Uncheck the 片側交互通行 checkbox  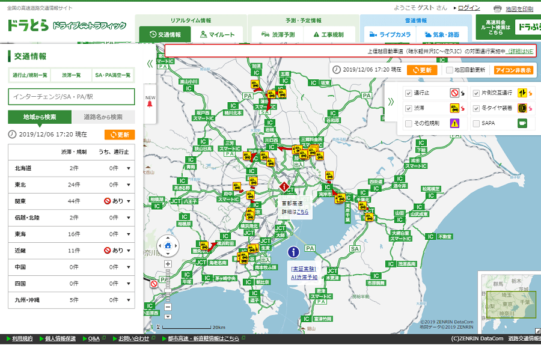pyautogui.click(x=476, y=93)
